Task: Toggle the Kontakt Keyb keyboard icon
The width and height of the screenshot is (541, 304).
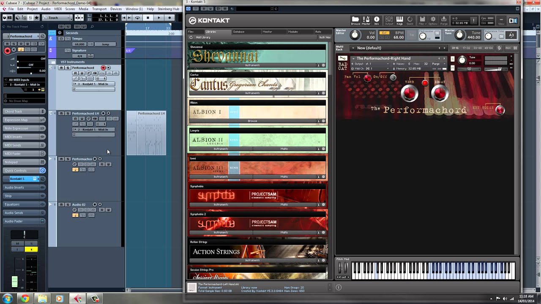Action: coord(399,20)
